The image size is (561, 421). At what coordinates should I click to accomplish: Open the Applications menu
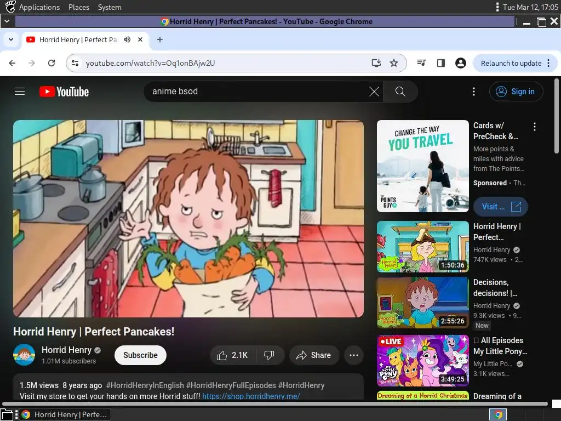pyautogui.click(x=39, y=7)
